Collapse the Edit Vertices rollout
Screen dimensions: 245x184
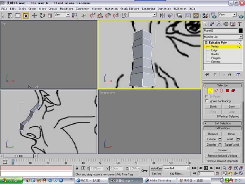point(223,128)
